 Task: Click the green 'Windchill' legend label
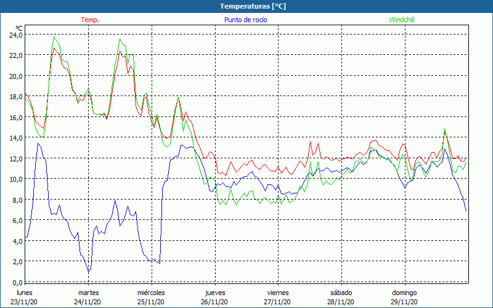[402, 20]
